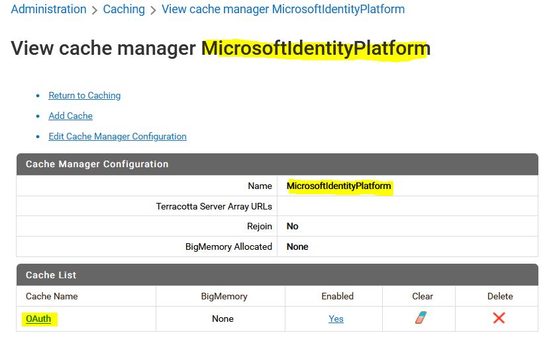This screenshot has height=341, width=549.
Task: Open View cache manager MicrosoftIdentityPlatform breadcrumb
Action: pos(283,9)
